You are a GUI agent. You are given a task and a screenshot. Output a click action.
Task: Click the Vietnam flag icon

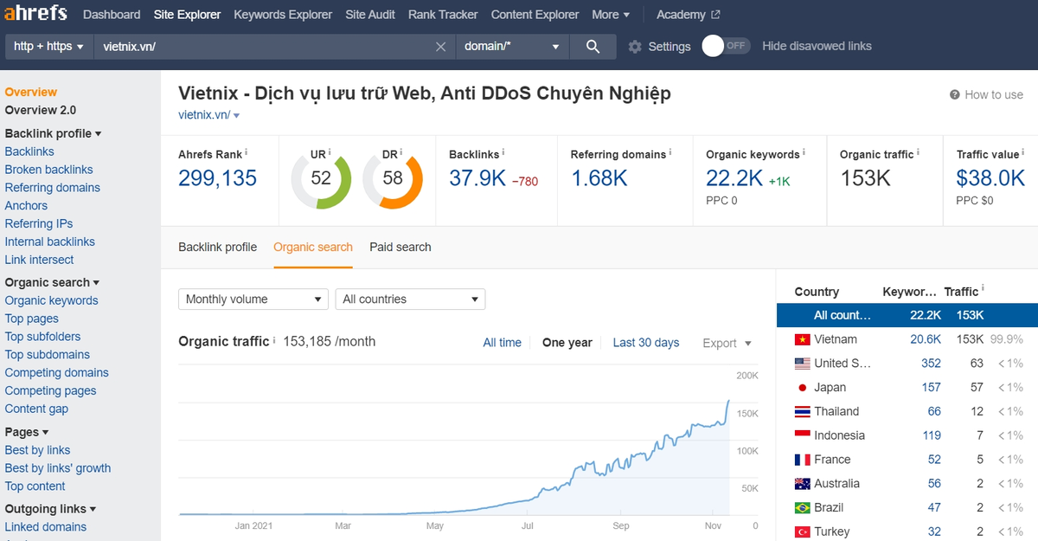click(802, 339)
